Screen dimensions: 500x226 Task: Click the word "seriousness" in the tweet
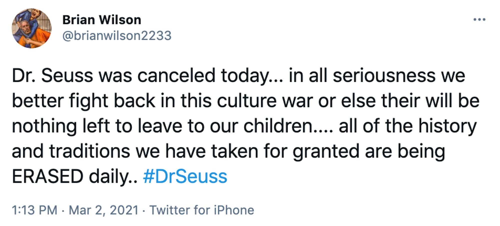384,76
